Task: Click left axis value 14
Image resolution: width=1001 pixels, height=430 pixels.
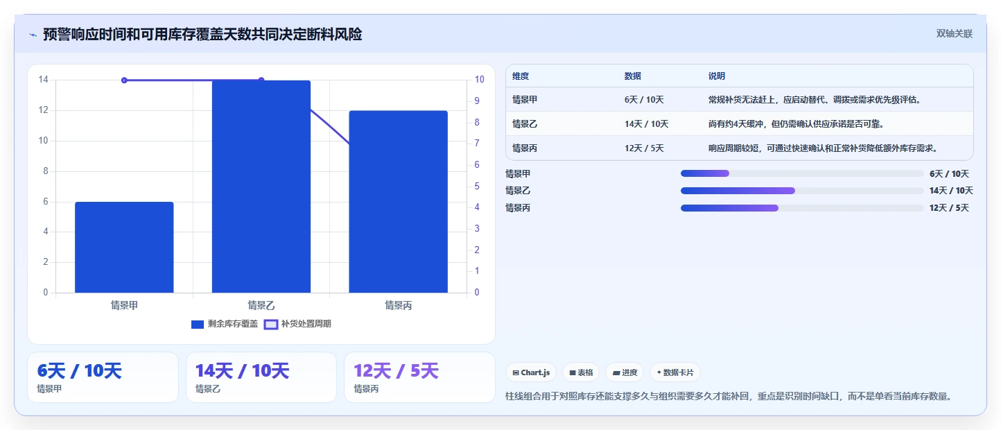Action: [43, 80]
